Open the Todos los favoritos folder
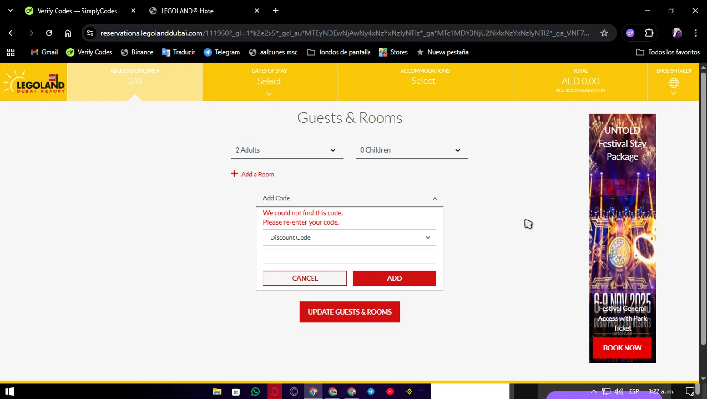 click(668, 52)
